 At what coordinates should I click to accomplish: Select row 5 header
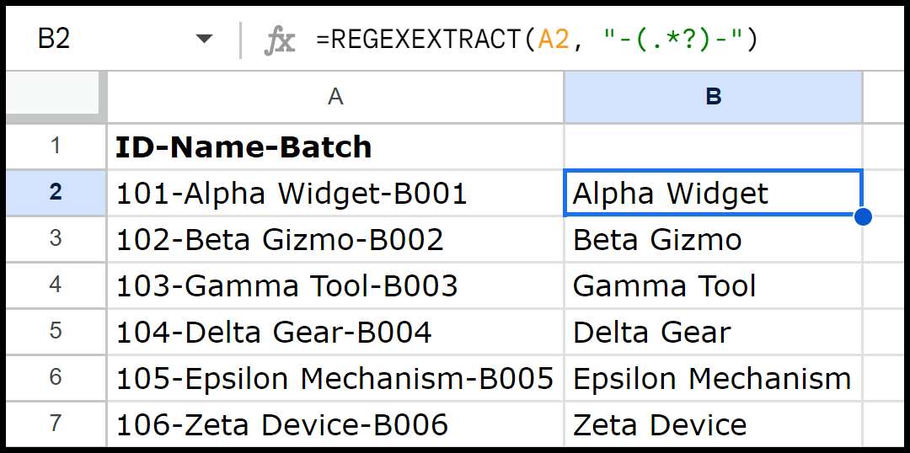click(x=56, y=332)
